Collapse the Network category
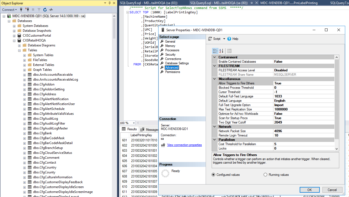Image resolution: width=349 pixels, height=197 pixels. point(214,127)
